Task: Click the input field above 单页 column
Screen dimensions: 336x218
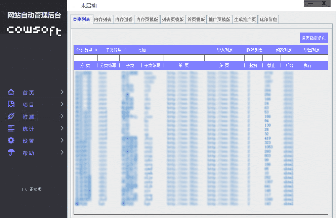Action: pos(184,58)
